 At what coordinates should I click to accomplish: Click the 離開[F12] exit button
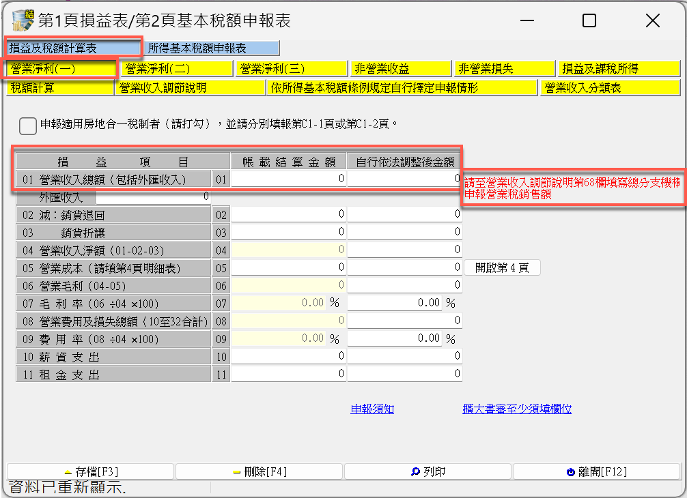596,471
